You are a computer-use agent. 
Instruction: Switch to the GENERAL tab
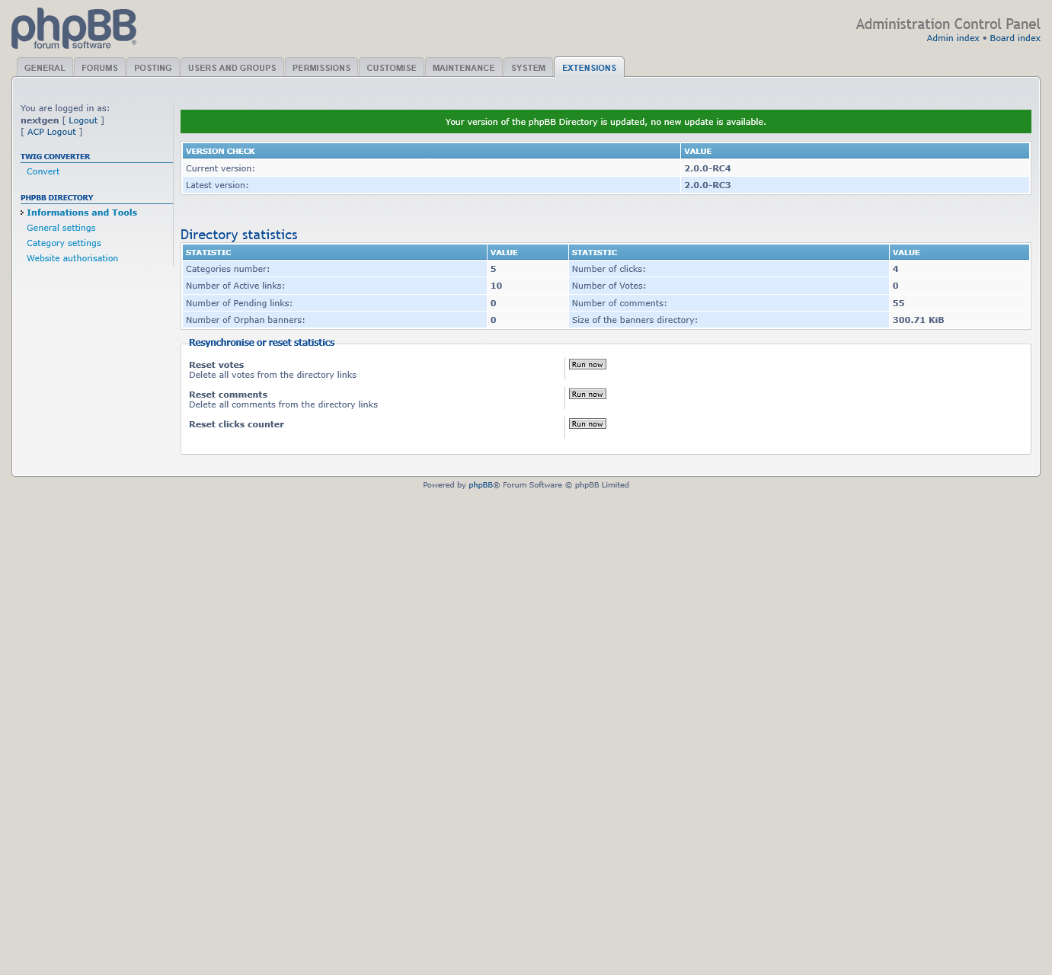click(x=44, y=67)
